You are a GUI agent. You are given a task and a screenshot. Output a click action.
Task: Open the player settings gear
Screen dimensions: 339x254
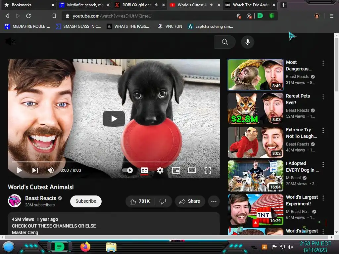click(x=160, y=170)
